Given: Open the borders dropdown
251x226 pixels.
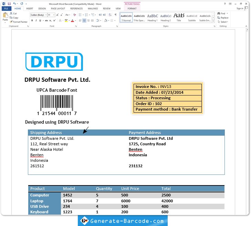Looking at the screenshot, I should pyautogui.click(x=115, y=21).
